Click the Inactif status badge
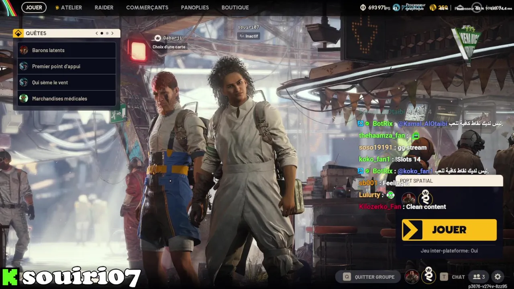514x289 pixels. 249,36
